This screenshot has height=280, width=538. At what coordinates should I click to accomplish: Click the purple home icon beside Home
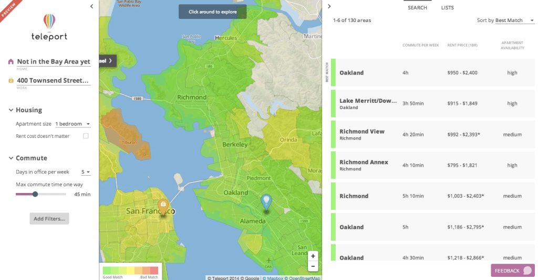[11, 62]
